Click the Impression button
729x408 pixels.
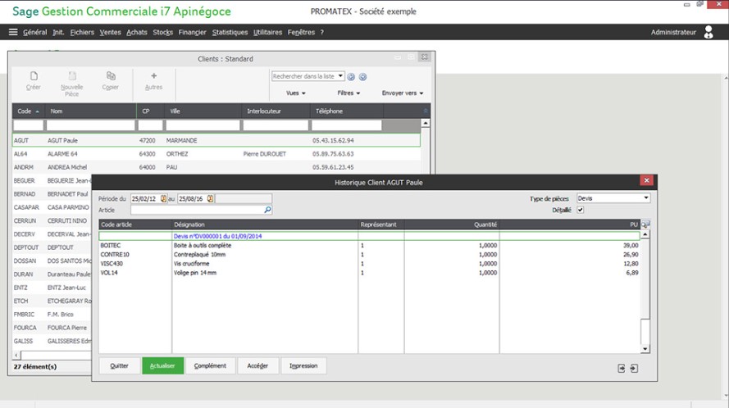[x=303, y=365]
